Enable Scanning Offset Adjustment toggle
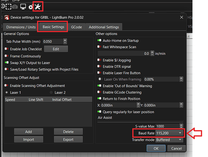The height and width of the screenshot is (157, 208). click(x=6, y=85)
